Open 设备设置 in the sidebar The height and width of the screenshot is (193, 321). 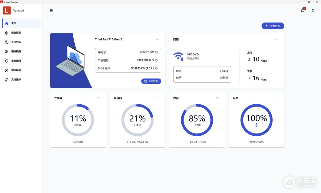click(21, 33)
